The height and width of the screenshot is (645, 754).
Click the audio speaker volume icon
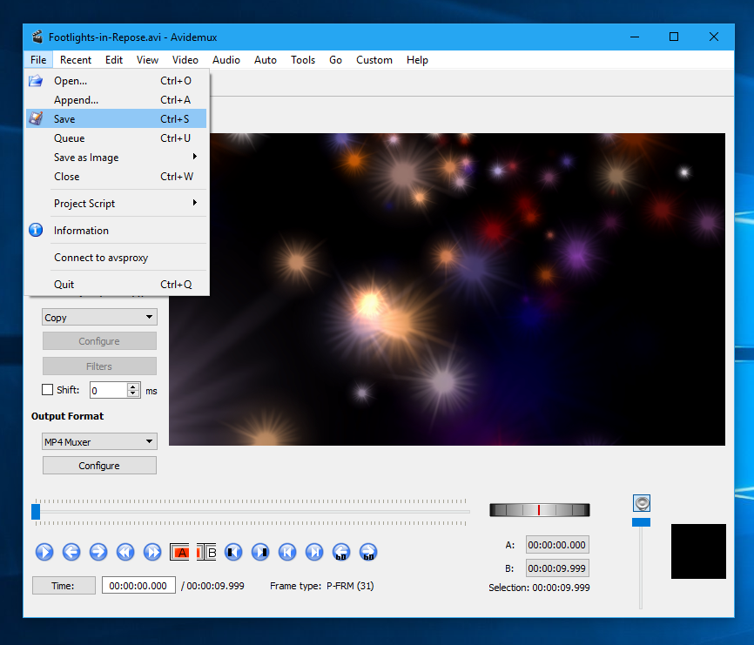(x=642, y=503)
